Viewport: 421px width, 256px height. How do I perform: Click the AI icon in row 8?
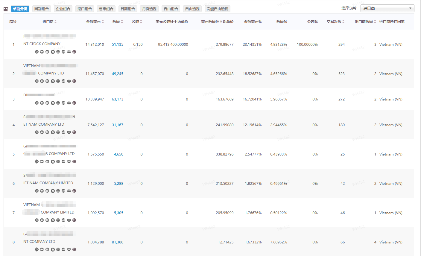(x=63, y=249)
